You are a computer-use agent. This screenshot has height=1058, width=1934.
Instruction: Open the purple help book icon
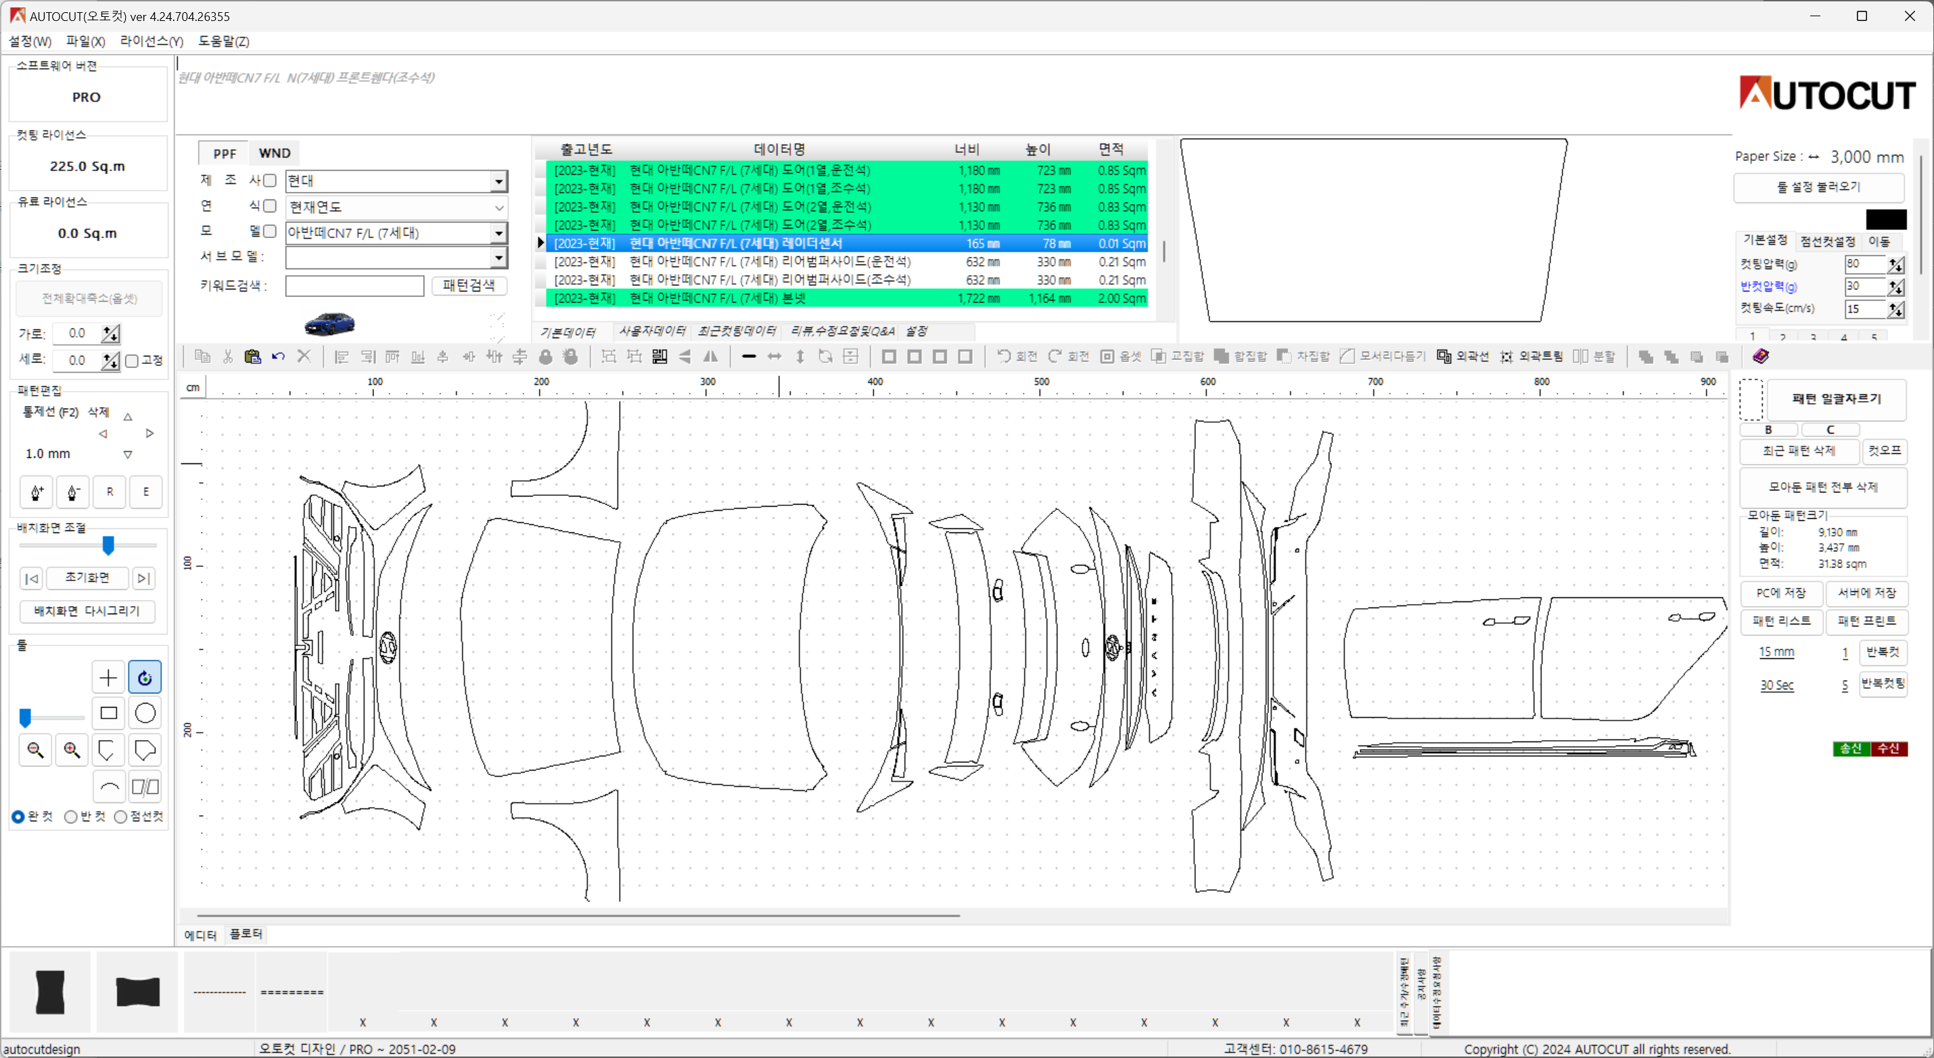pyautogui.click(x=1761, y=356)
